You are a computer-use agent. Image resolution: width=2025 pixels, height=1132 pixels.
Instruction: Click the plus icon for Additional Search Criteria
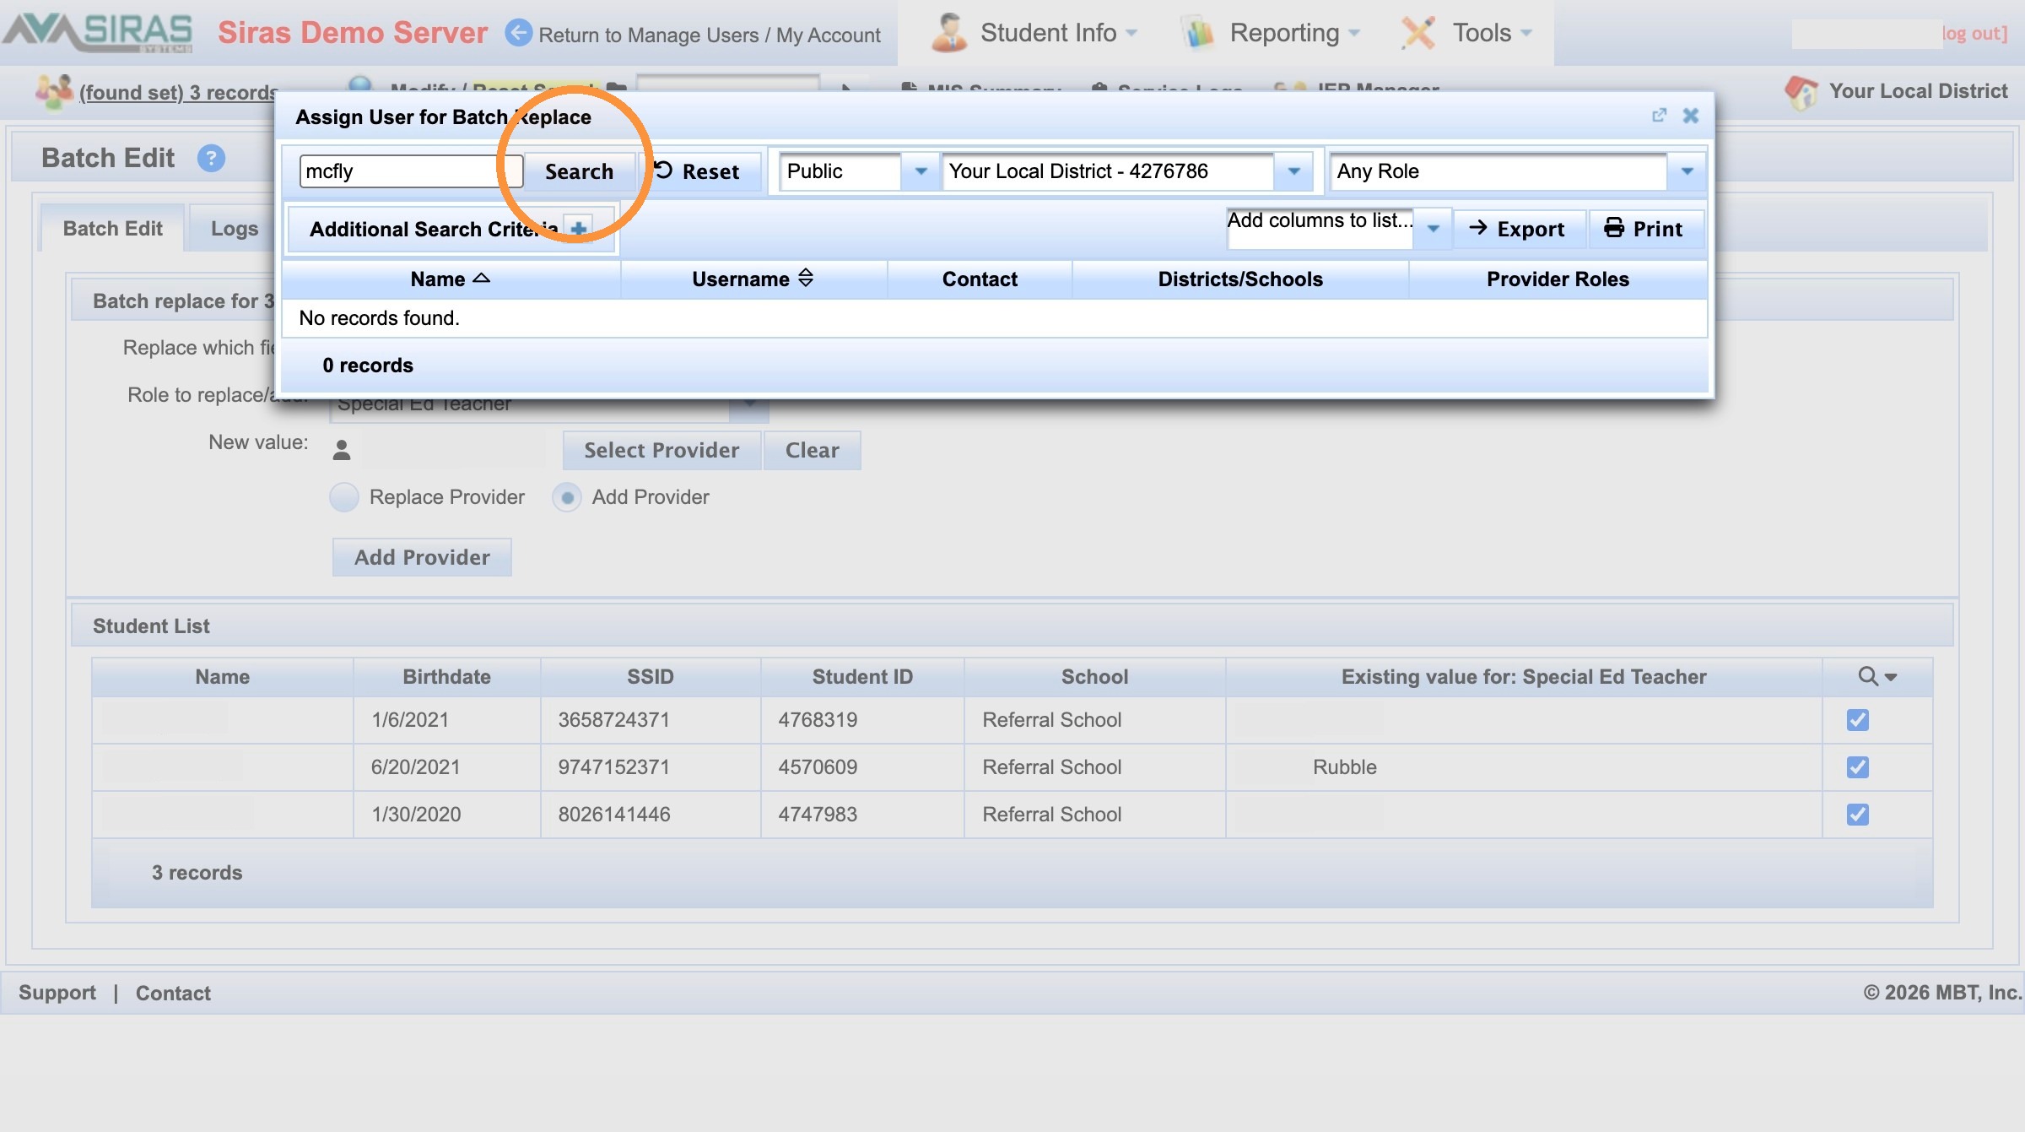[579, 229]
